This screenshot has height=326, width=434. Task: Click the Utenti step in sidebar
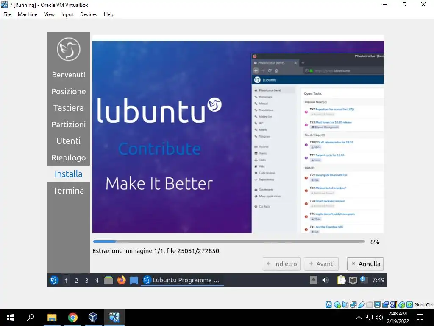[x=69, y=141]
